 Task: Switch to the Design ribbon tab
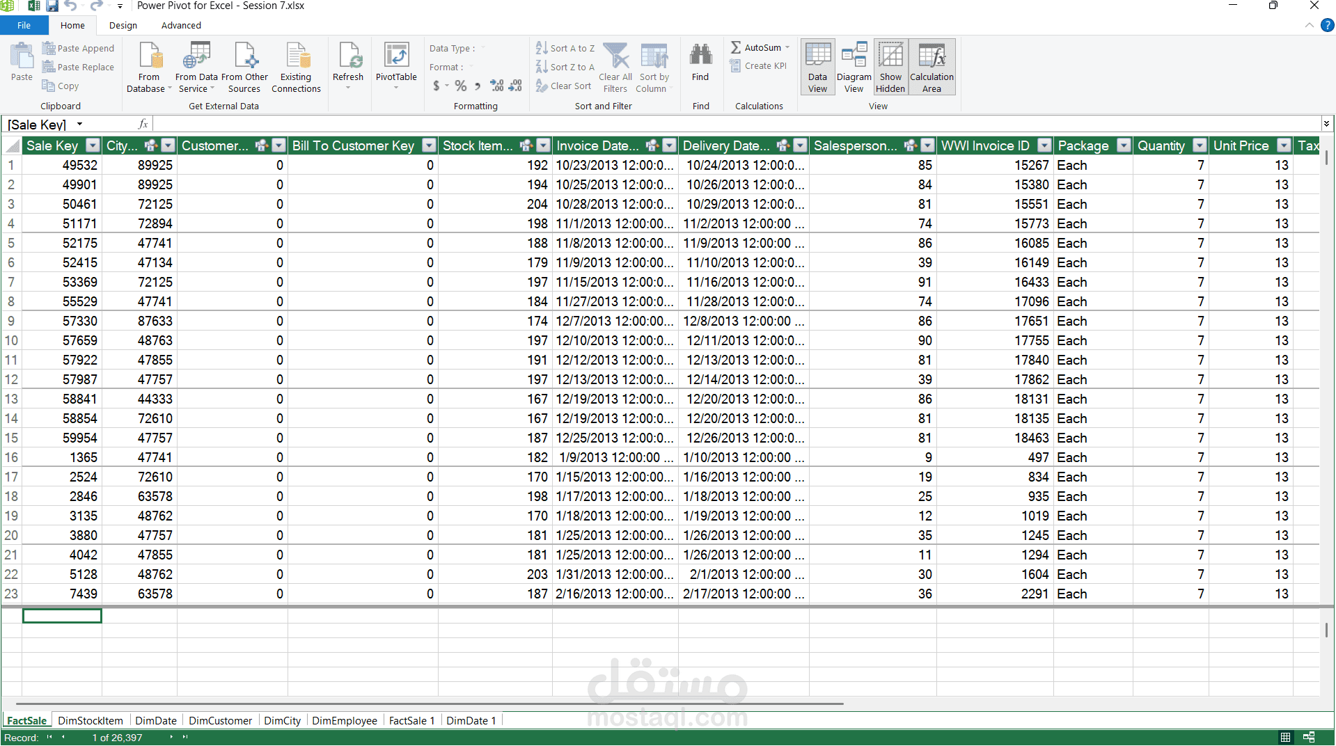click(123, 25)
